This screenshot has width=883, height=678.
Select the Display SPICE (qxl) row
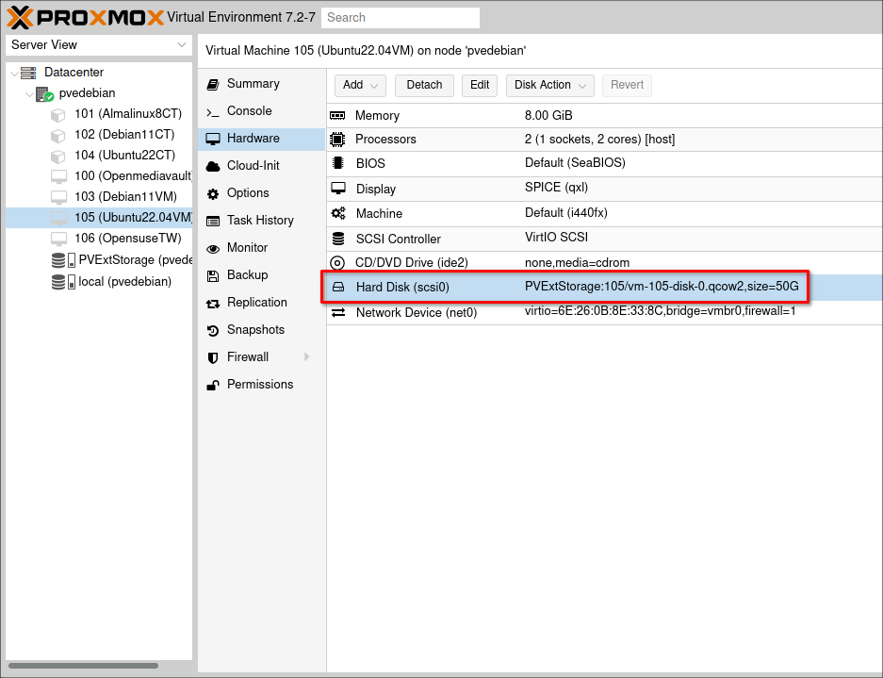click(605, 189)
